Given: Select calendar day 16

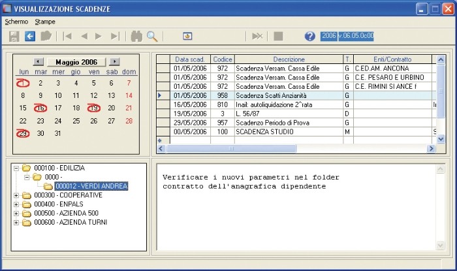Looking at the screenshot, I should point(40,108).
